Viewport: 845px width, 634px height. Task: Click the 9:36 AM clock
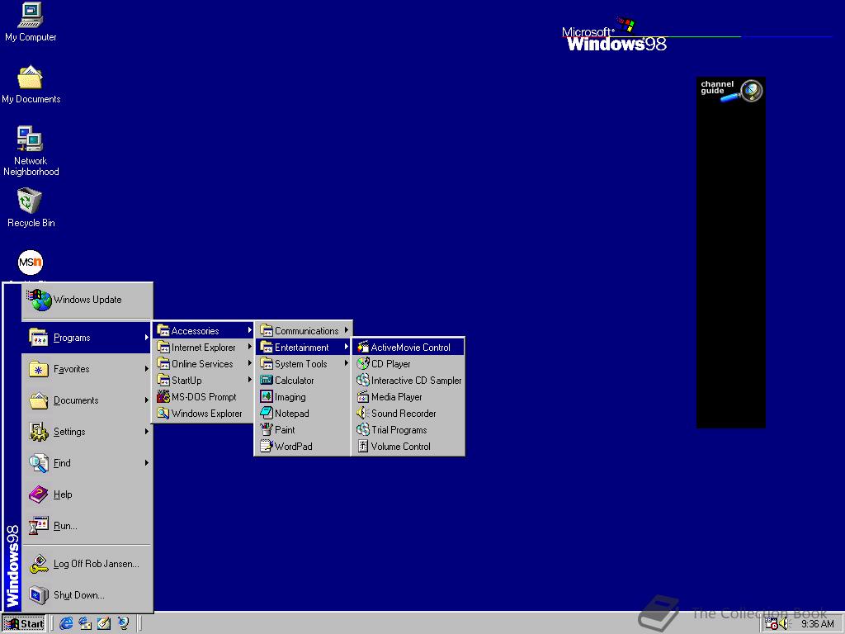(x=817, y=624)
